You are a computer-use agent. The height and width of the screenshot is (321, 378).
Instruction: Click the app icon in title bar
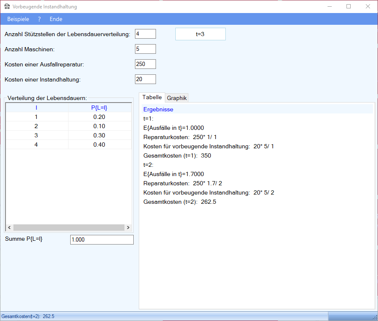(x=7, y=7)
